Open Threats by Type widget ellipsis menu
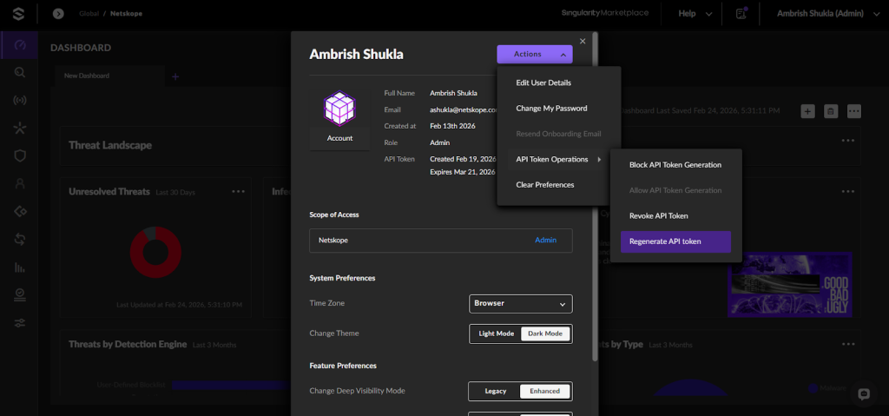The height and width of the screenshot is (416, 889). [x=848, y=344]
